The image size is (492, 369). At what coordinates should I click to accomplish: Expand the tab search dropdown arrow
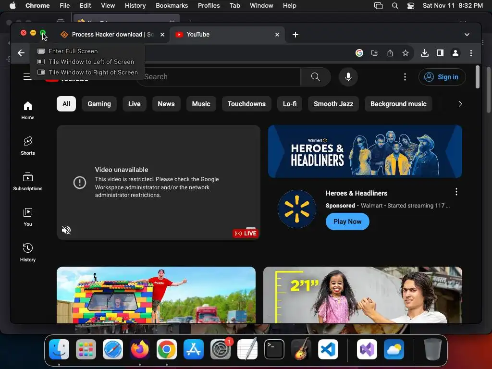pyautogui.click(x=467, y=35)
